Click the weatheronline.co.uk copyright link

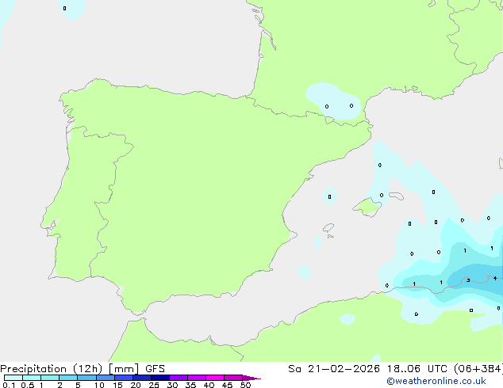click(x=447, y=381)
